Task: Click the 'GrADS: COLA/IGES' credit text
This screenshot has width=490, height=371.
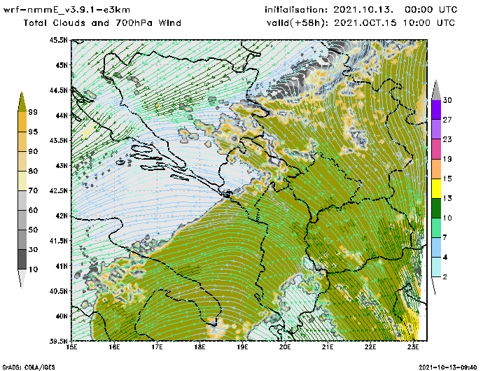Action: point(29,367)
